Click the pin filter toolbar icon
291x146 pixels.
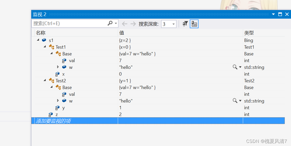coord(185,24)
